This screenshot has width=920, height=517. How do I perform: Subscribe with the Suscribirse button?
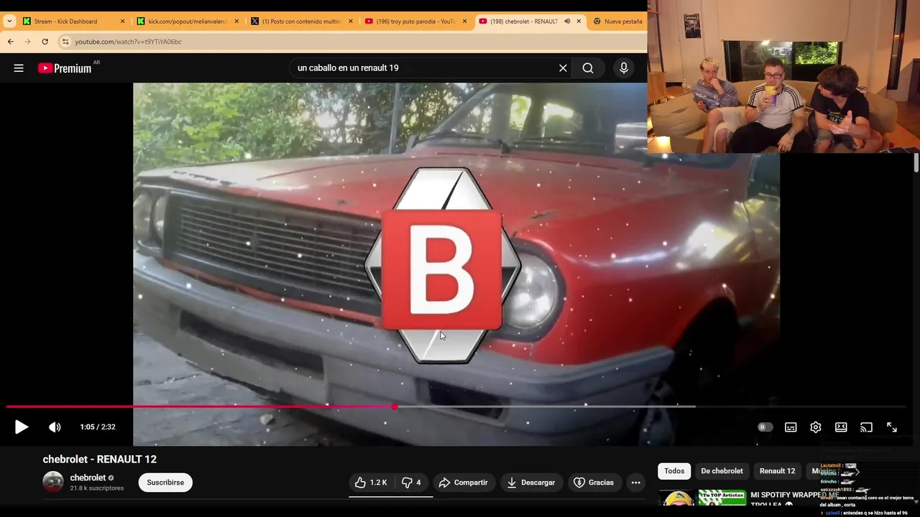pos(165,483)
